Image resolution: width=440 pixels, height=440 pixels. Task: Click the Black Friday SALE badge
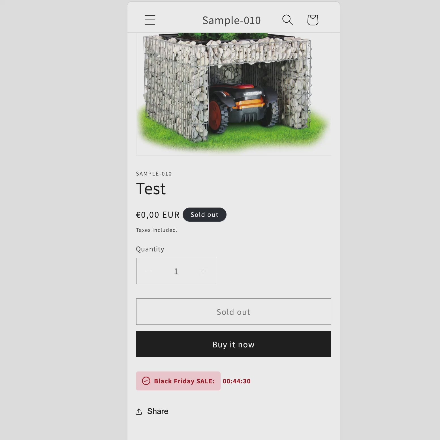(x=178, y=381)
